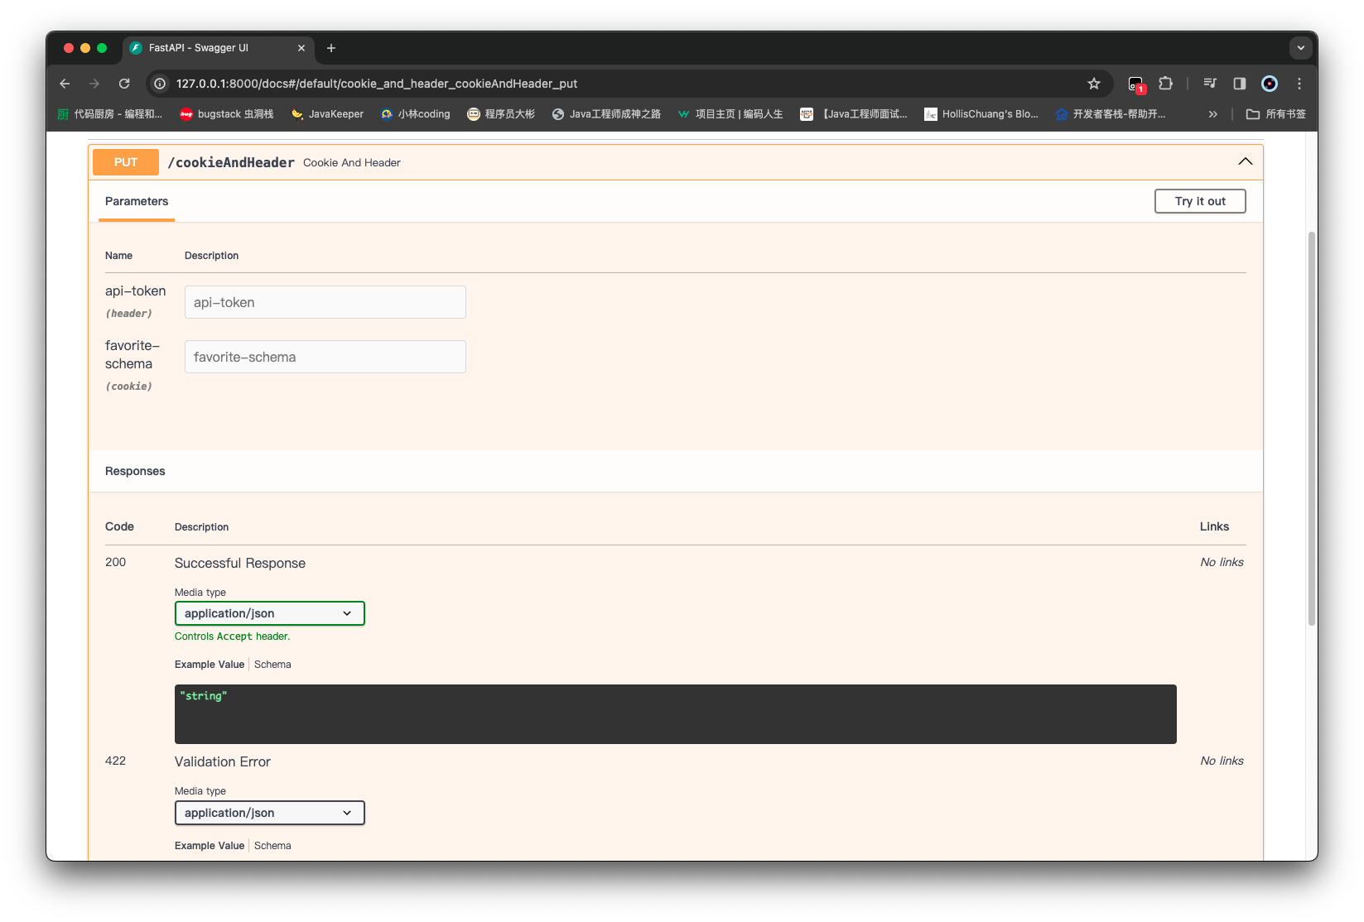Viewport: 1364px width, 922px height.
Task: Go back to the previous page
Action: coord(65,84)
